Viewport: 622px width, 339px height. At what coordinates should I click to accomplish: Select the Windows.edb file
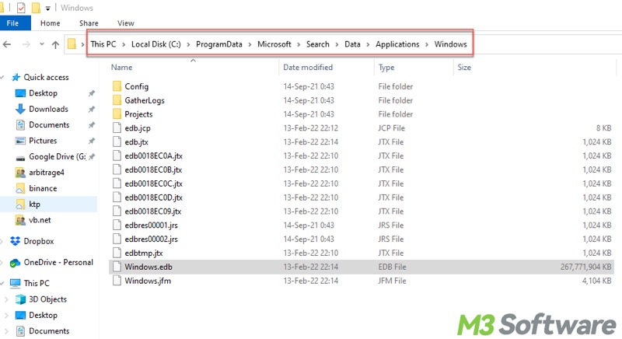pyautogui.click(x=148, y=267)
